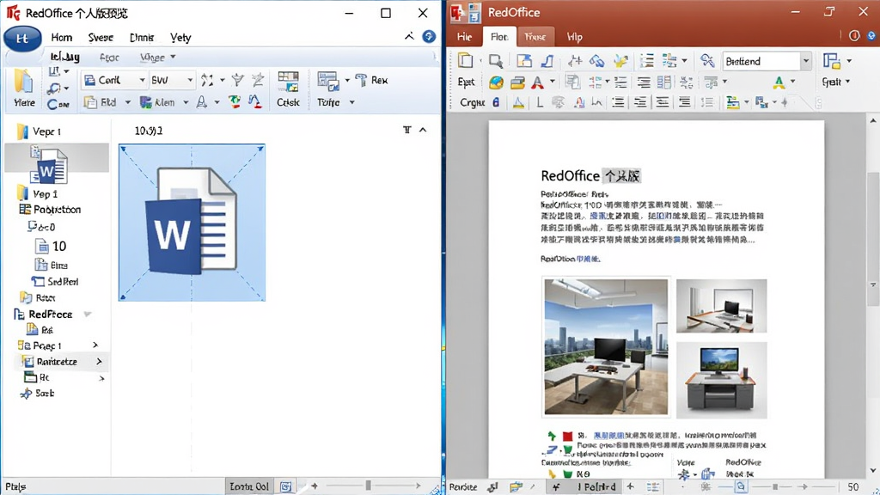This screenshot has width=880, height=495.
Task: Click the T icon above the preview
Action: [x=406, y=131]
